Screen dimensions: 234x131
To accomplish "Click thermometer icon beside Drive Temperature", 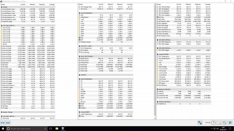I will 80,48.
